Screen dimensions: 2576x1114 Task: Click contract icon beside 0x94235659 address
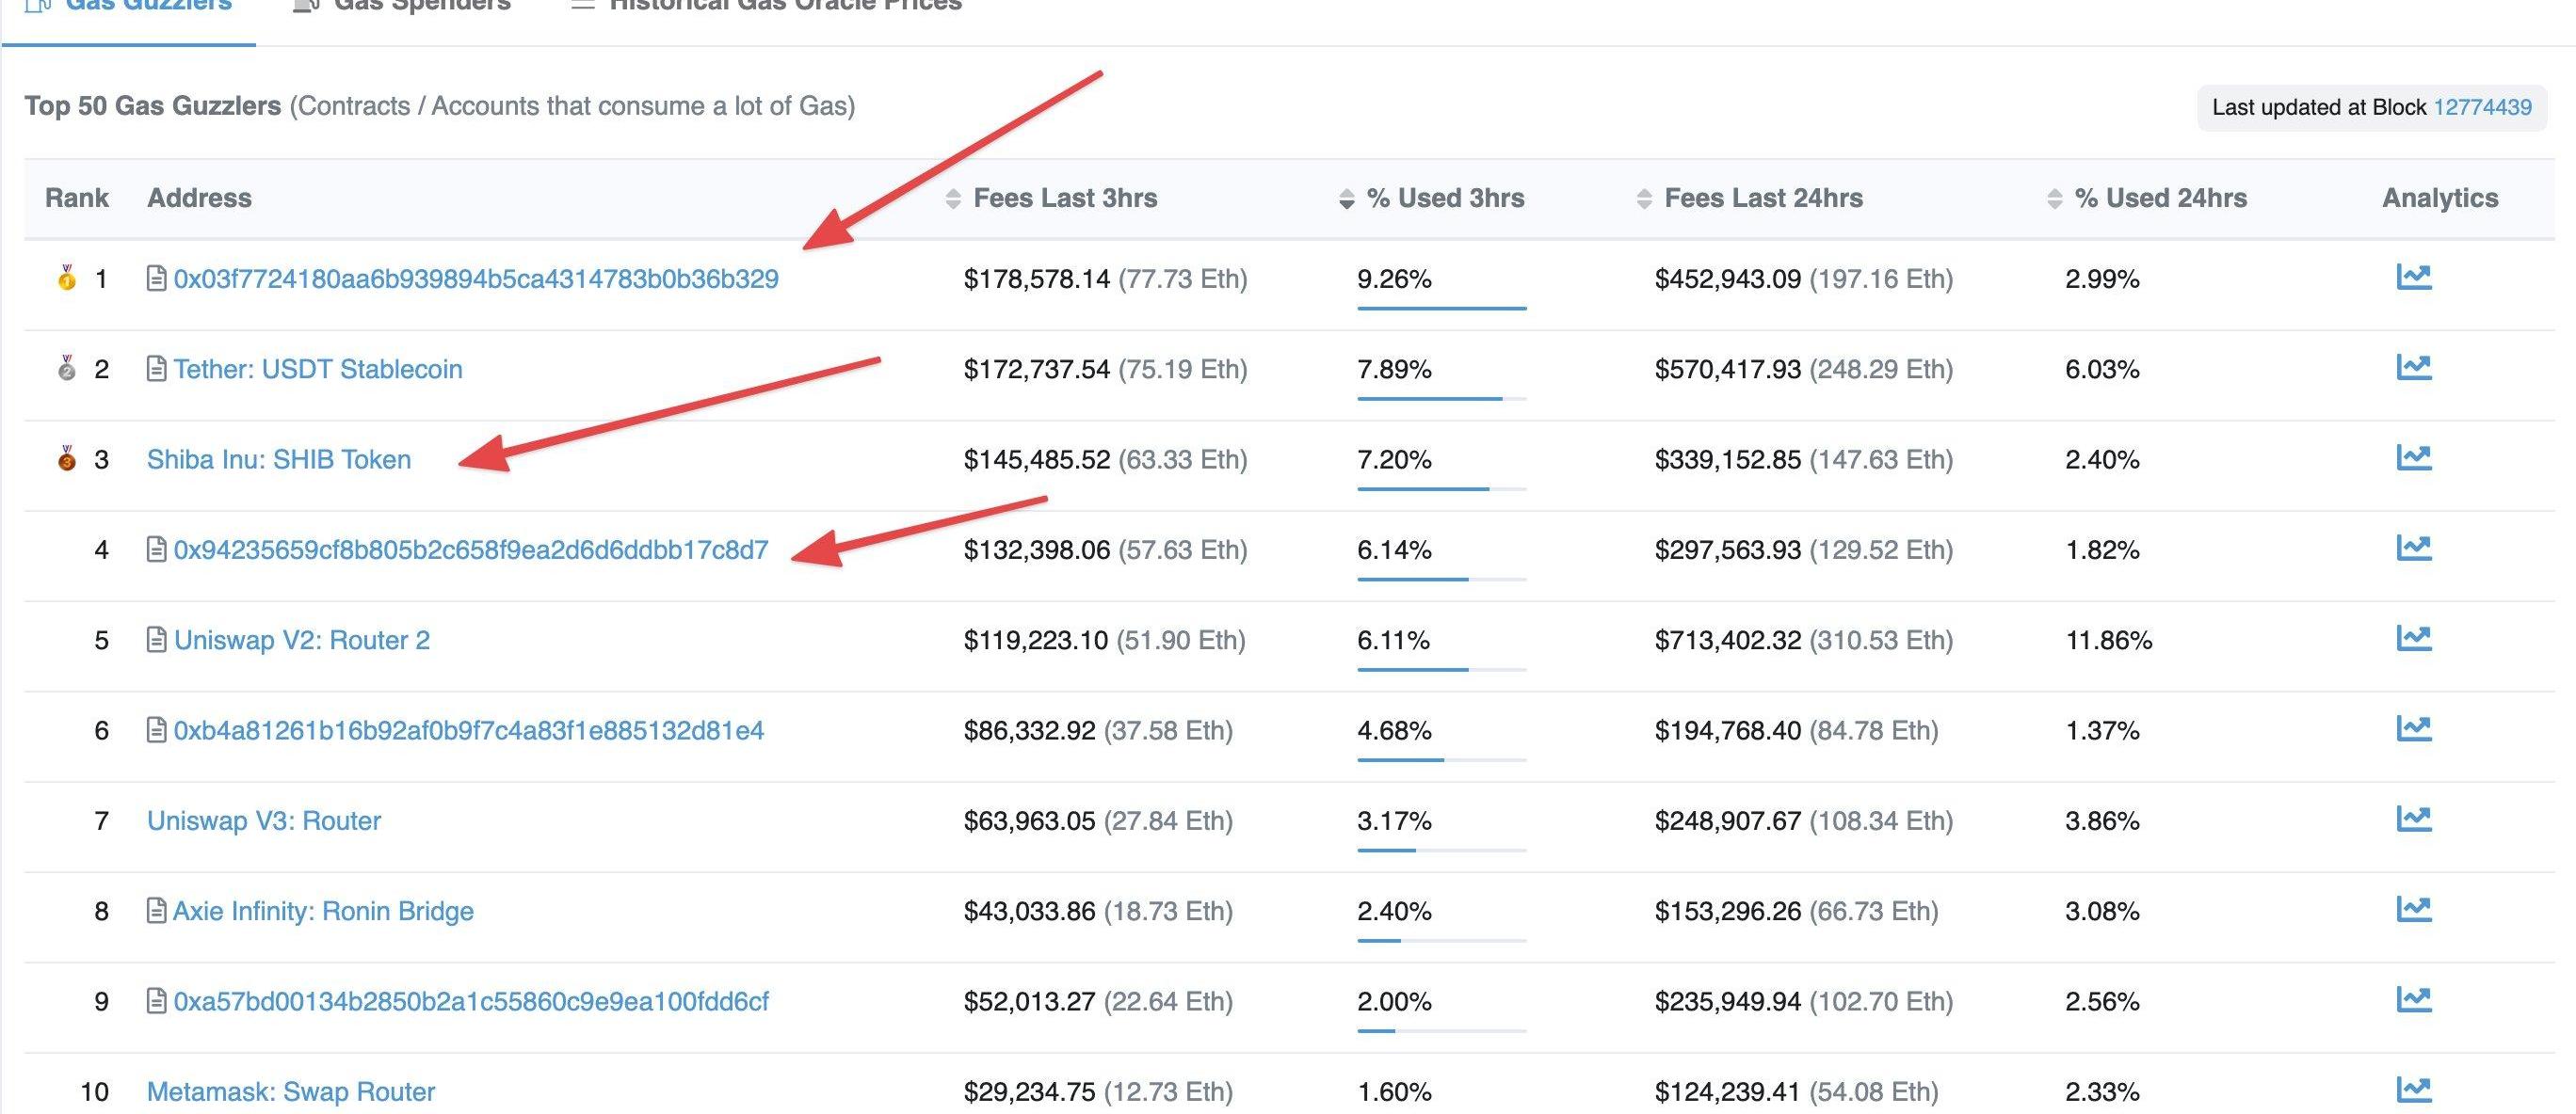pyautogui.click(x=156, y=549)
